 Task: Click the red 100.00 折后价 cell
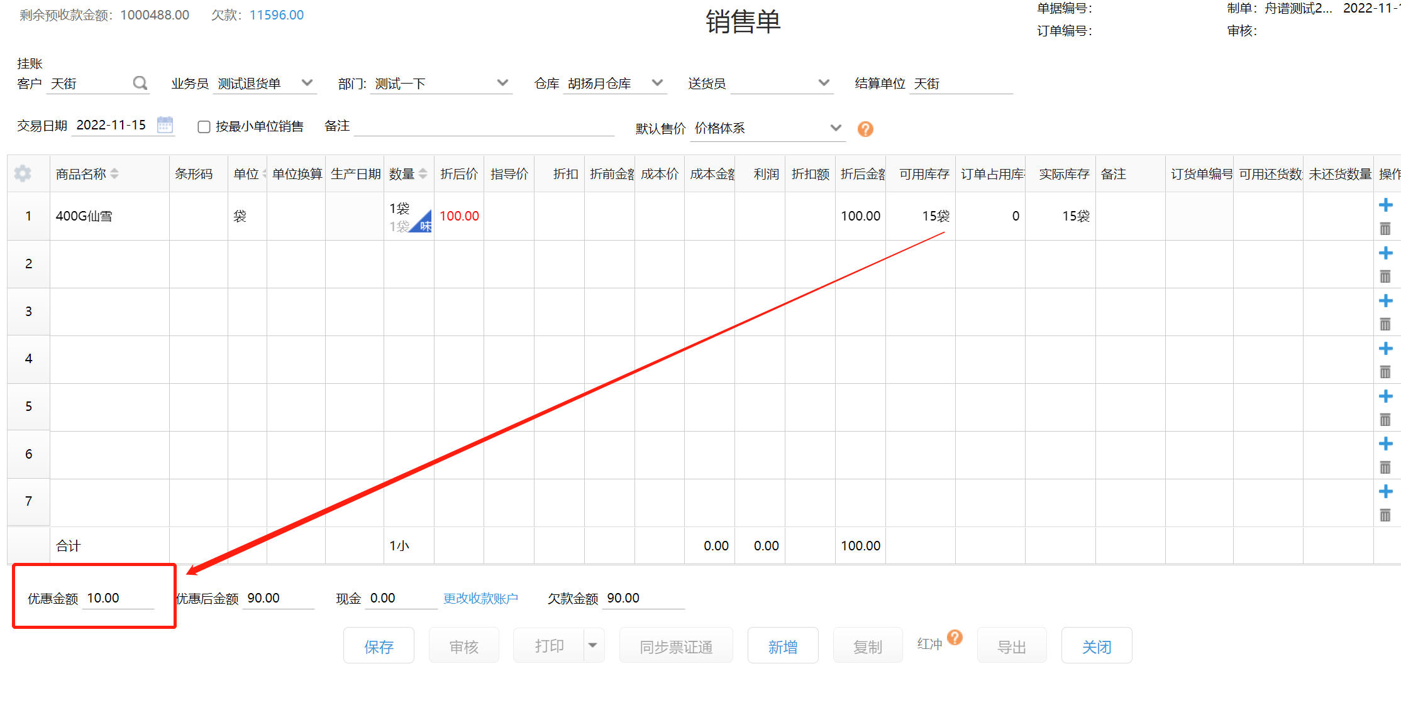pos(459,216)
